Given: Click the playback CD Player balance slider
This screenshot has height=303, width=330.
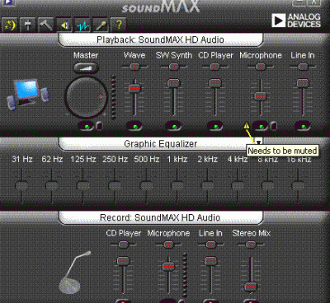Looking at the screenshot, I should click(215, 67).
